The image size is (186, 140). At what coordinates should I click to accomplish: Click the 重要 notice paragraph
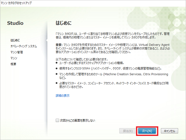pos(112,48)
